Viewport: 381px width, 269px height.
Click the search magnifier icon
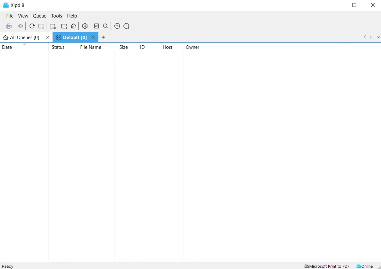click(x=106, y=26)
